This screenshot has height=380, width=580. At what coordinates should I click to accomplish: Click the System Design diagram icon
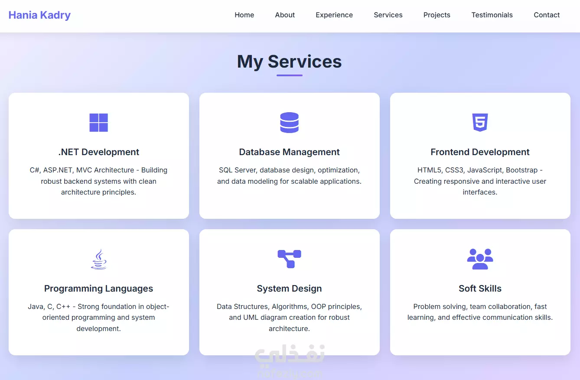tap(289, 259)
